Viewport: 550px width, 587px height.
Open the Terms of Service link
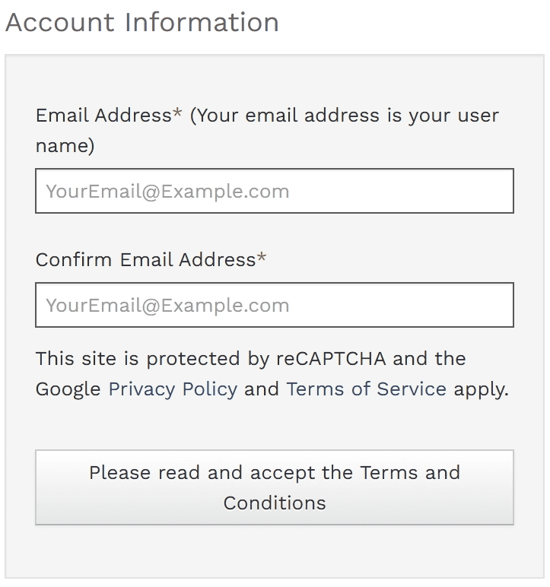tap(366, 389)
